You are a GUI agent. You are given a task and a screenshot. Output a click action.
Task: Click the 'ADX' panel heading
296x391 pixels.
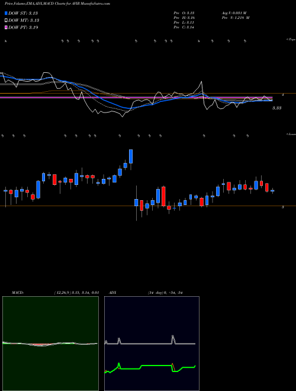[x=112, y=293]
